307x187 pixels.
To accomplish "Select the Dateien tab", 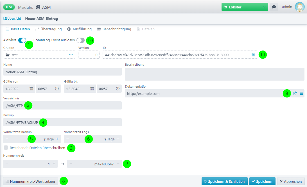I will pyautogui.click(x=146, y=29).
